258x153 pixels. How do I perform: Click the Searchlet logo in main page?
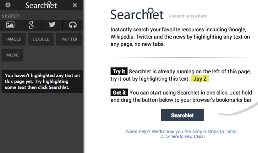[137, 14]
